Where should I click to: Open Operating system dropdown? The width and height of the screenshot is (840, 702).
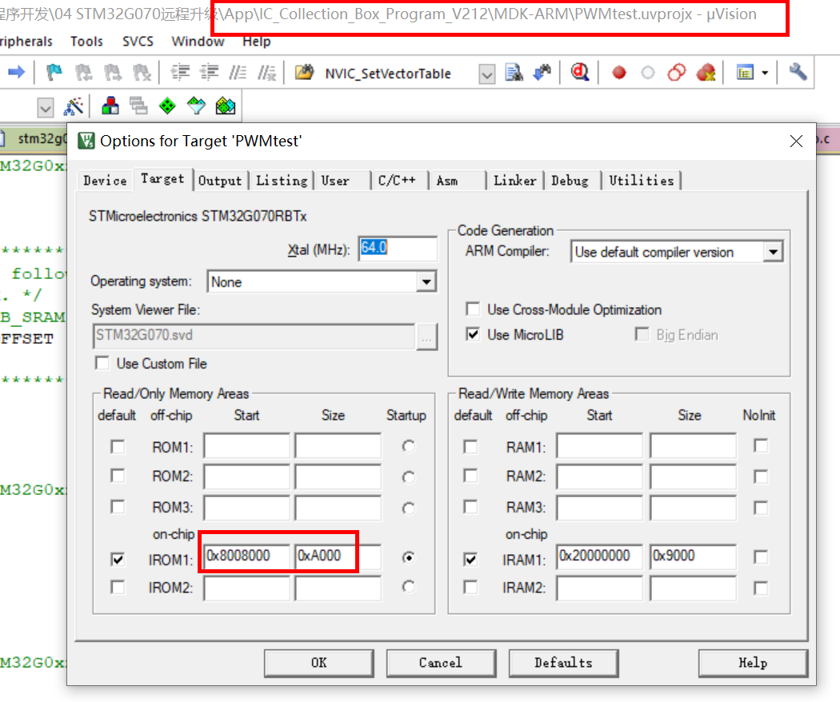[x=426, y=281]
